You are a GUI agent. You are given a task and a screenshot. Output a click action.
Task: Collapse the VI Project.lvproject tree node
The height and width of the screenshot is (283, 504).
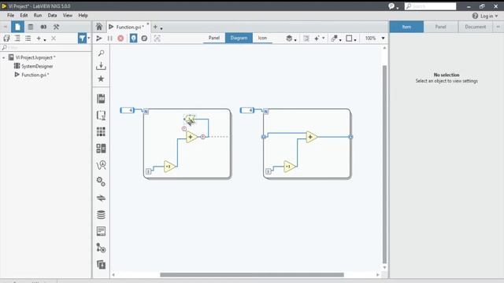tap(3, 57)
